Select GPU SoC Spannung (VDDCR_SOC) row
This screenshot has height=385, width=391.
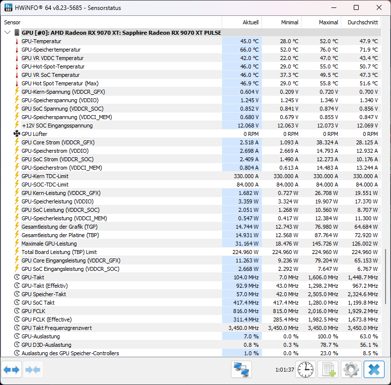click(x=197, y=109)
